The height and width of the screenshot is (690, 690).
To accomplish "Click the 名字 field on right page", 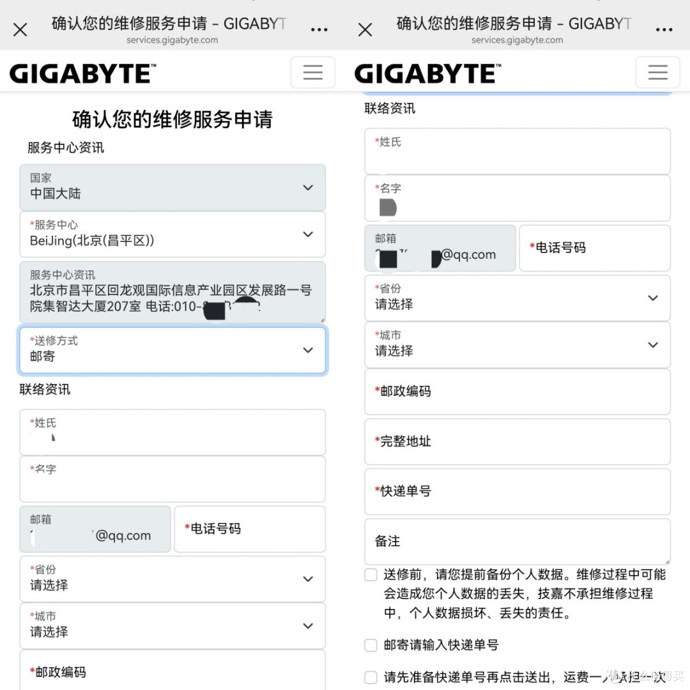I will click(517, 198).
